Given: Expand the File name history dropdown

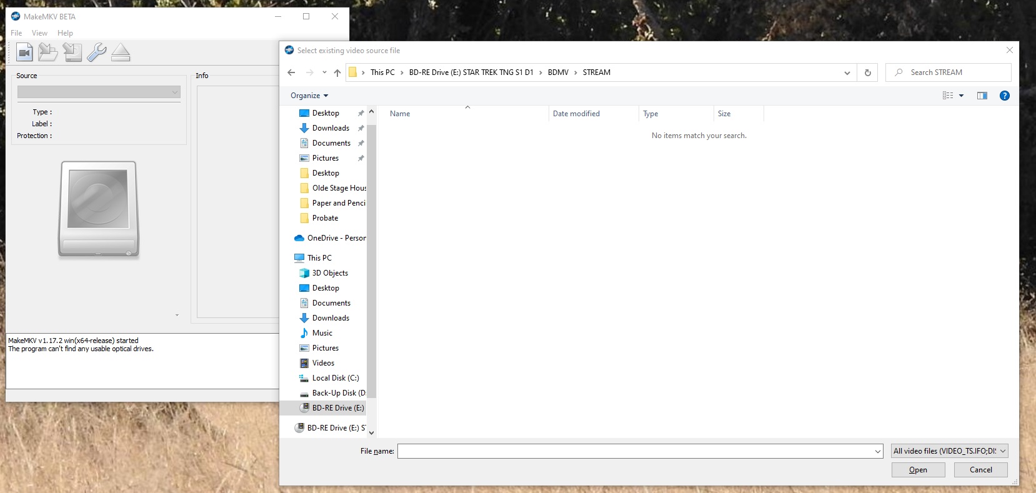Looking at the screenshot, I should [878, 451].
